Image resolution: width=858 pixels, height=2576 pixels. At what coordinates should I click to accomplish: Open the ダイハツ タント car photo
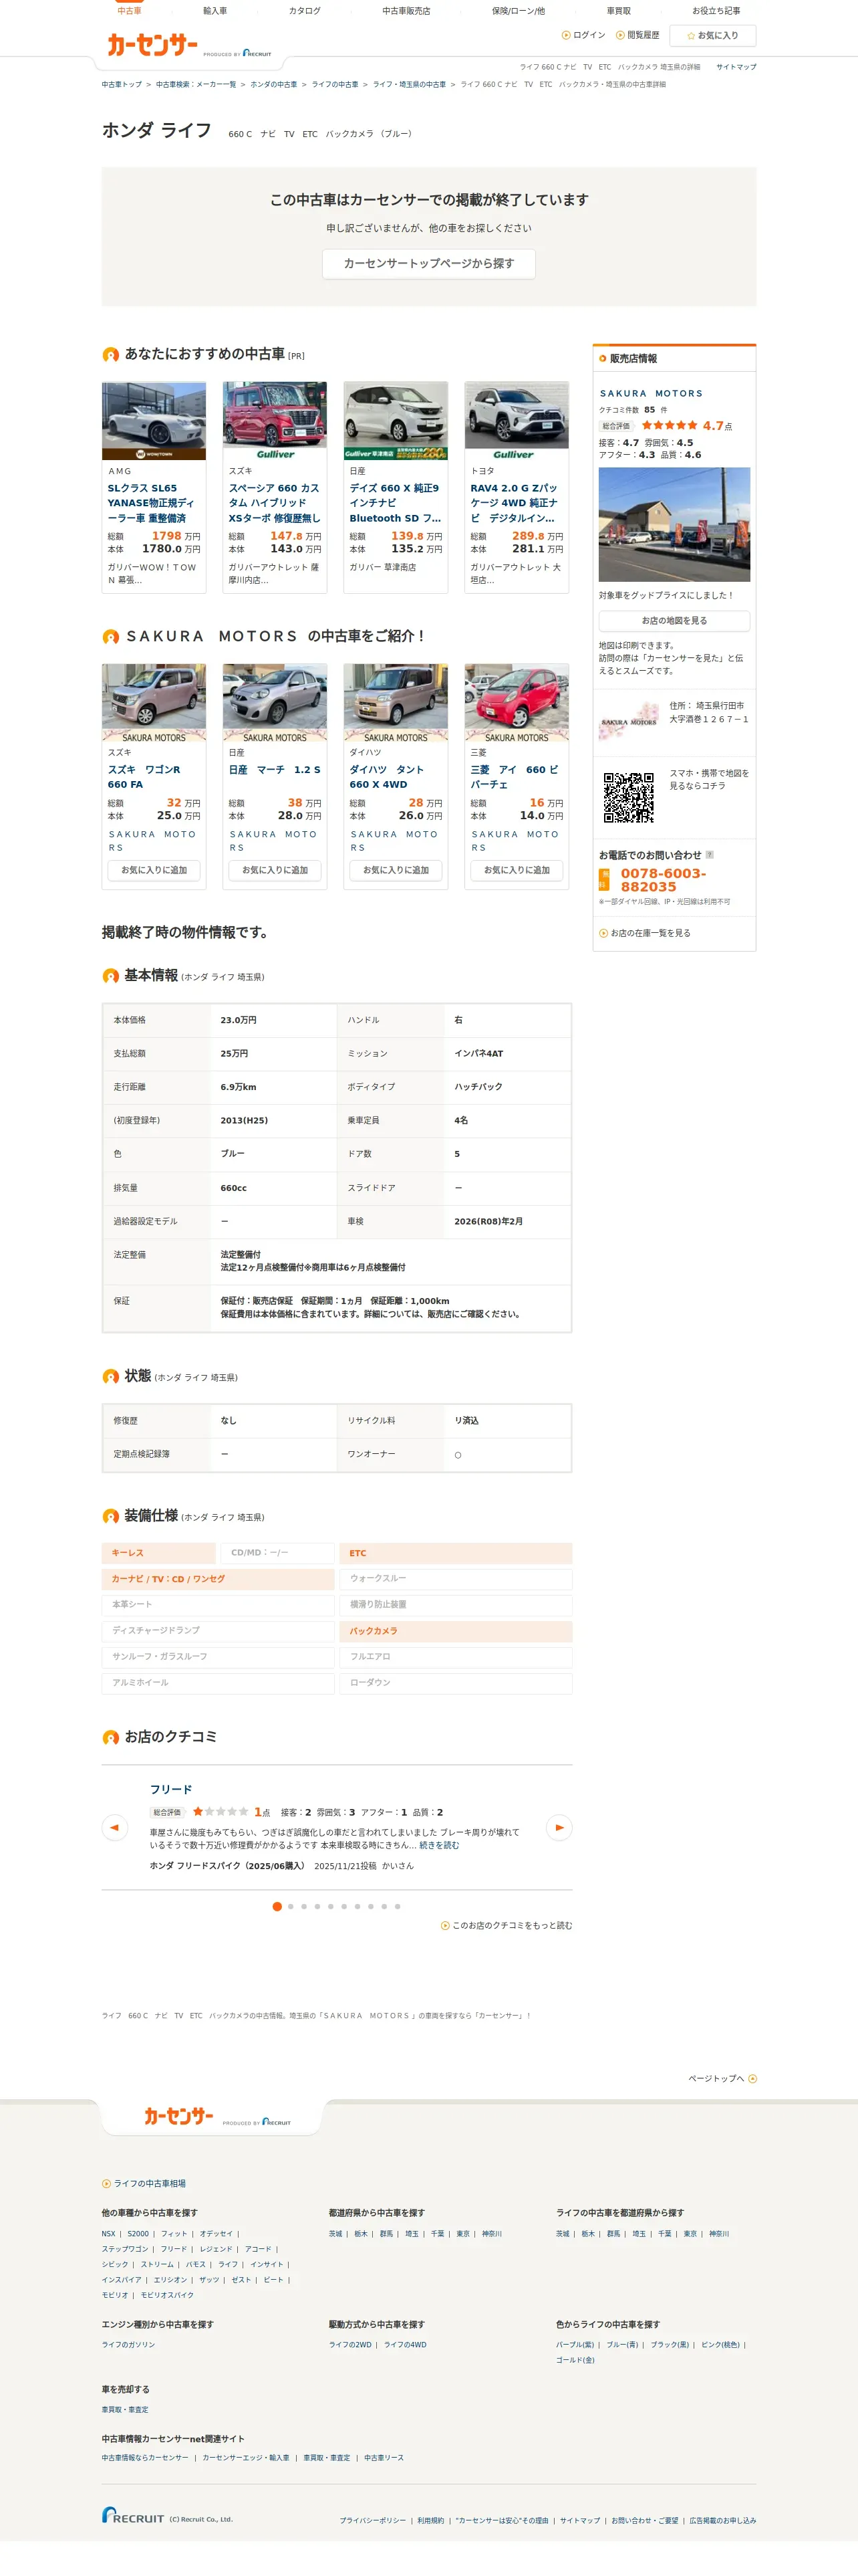[x=396, y=703]
